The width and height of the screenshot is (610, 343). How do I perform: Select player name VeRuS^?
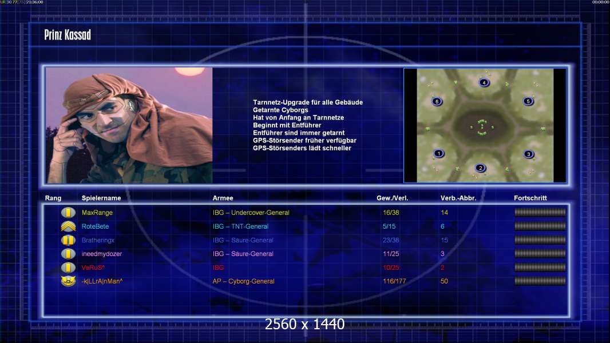93,268
